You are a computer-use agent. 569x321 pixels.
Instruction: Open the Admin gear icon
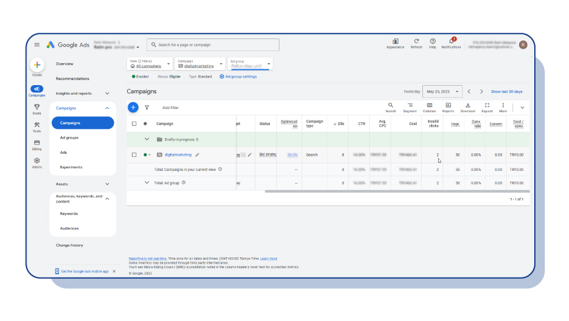37,161
